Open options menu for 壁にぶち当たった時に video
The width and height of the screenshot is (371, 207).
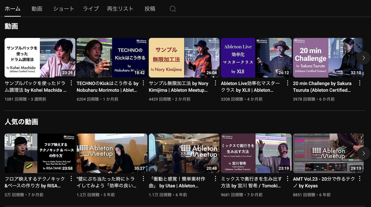click(143, 179)
